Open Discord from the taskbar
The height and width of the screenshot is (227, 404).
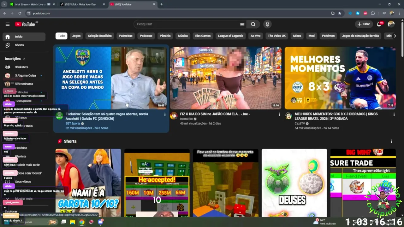click(x=100, y=222)
